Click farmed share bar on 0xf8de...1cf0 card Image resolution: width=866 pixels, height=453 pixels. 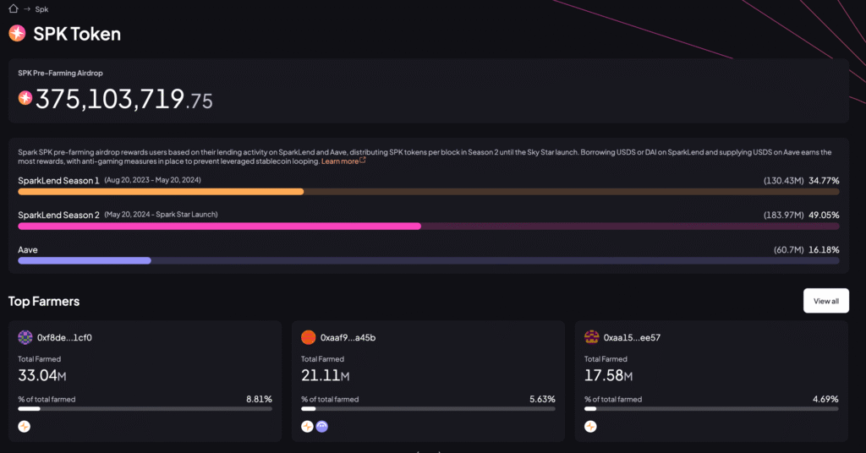[145, 409]
